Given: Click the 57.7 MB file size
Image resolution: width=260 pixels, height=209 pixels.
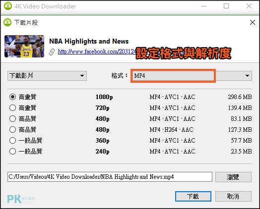Looking at the screenshot, I should [241, 141].
